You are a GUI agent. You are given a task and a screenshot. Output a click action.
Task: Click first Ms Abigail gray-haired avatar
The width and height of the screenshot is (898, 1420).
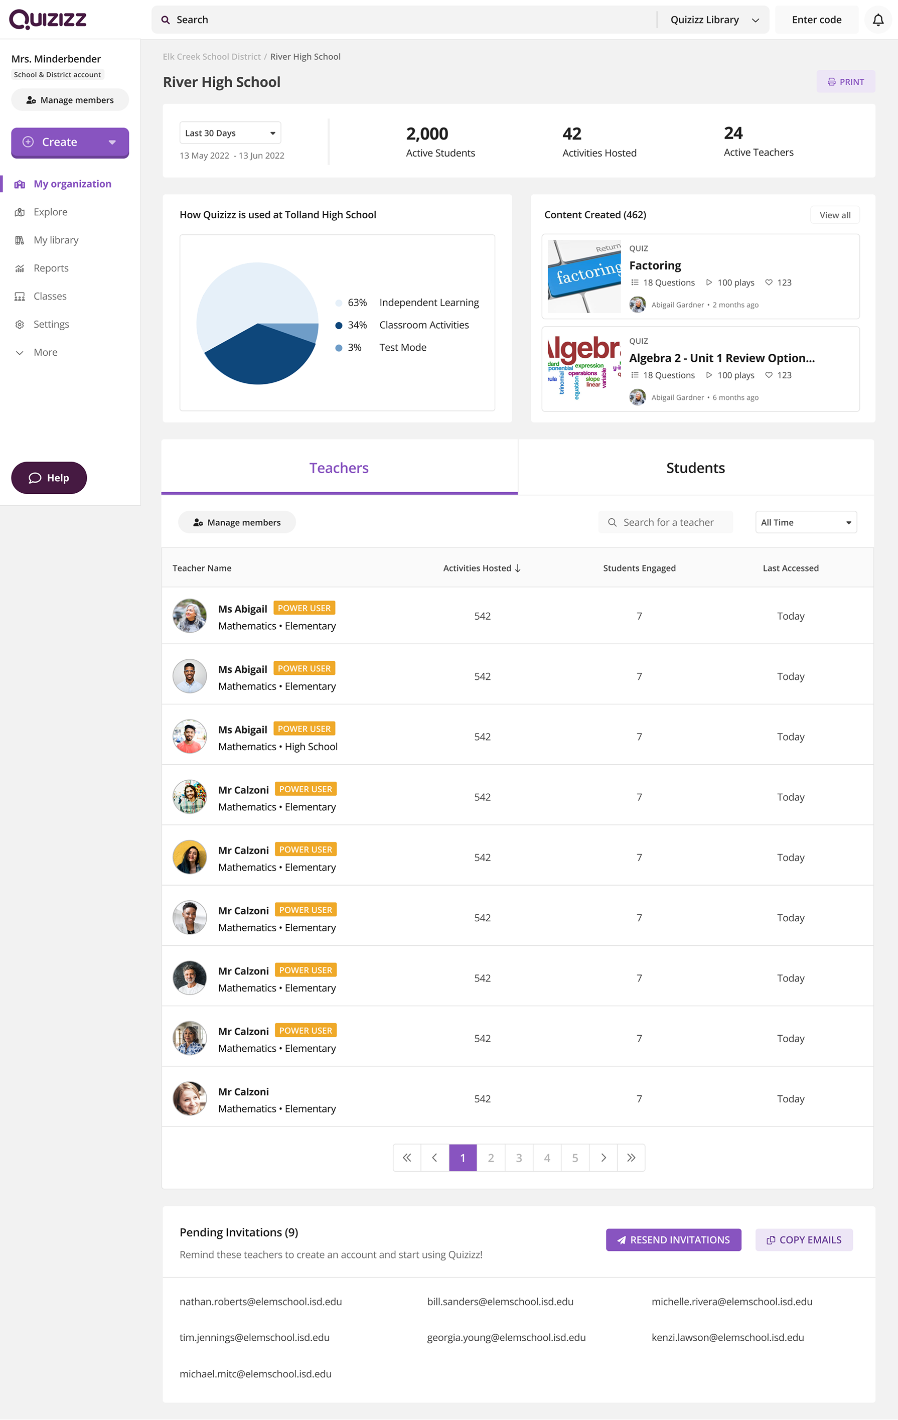coord(189,616)
